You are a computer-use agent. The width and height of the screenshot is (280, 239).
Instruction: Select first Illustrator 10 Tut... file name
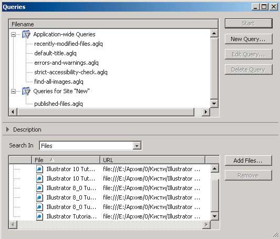coord(71,169)
